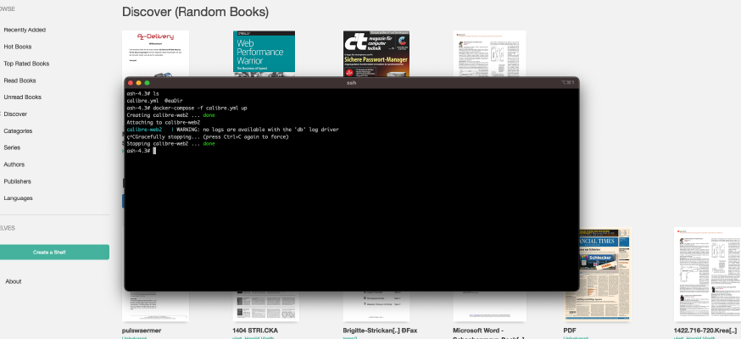Open the Web Performance Warrior cover
Screen dimensions: 741x339
(264, 53)
